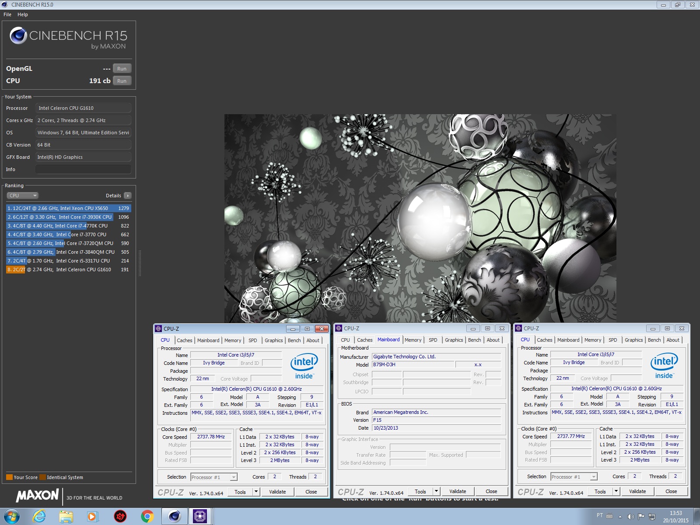Click Cinebench title bar app icon

click(x=5, y=4)
